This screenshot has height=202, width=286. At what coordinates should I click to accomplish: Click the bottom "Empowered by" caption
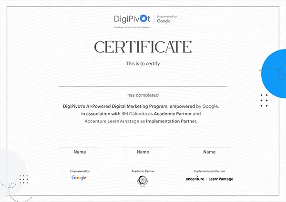pos(80,171)
